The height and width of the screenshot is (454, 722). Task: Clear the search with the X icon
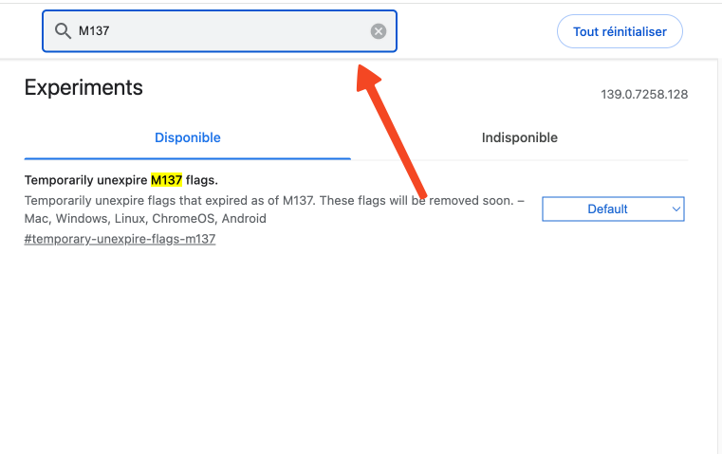379,31
